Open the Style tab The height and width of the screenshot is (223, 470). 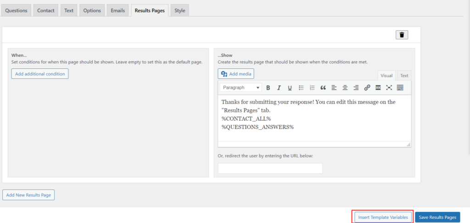[x=180, y=11]
